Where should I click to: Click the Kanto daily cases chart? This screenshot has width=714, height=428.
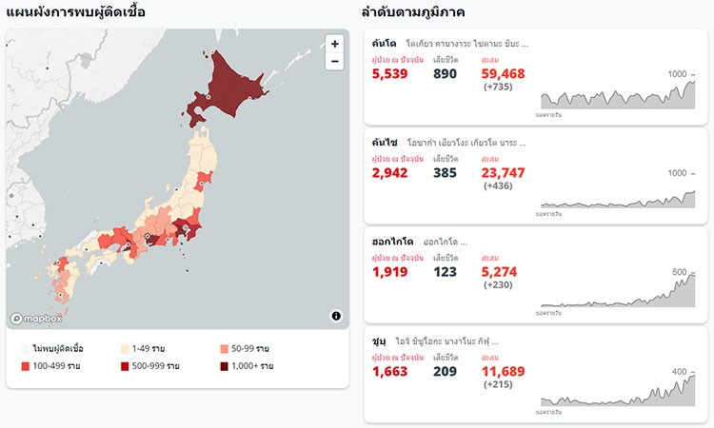tap(618, 95)
